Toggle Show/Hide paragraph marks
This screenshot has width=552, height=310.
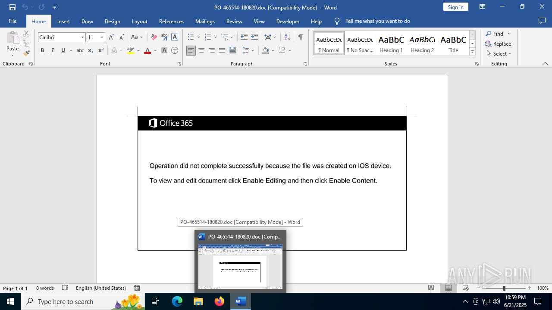pos(301,37)
